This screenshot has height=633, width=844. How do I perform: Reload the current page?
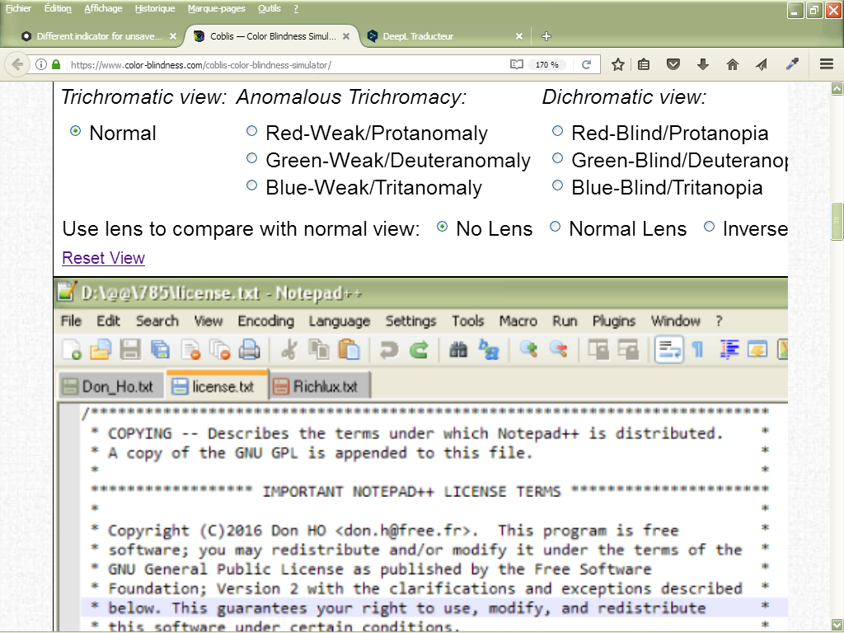587,64
